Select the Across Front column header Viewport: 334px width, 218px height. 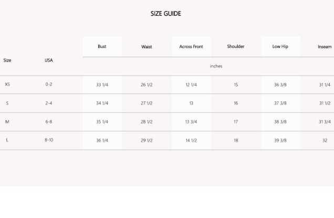coord(191,47)
